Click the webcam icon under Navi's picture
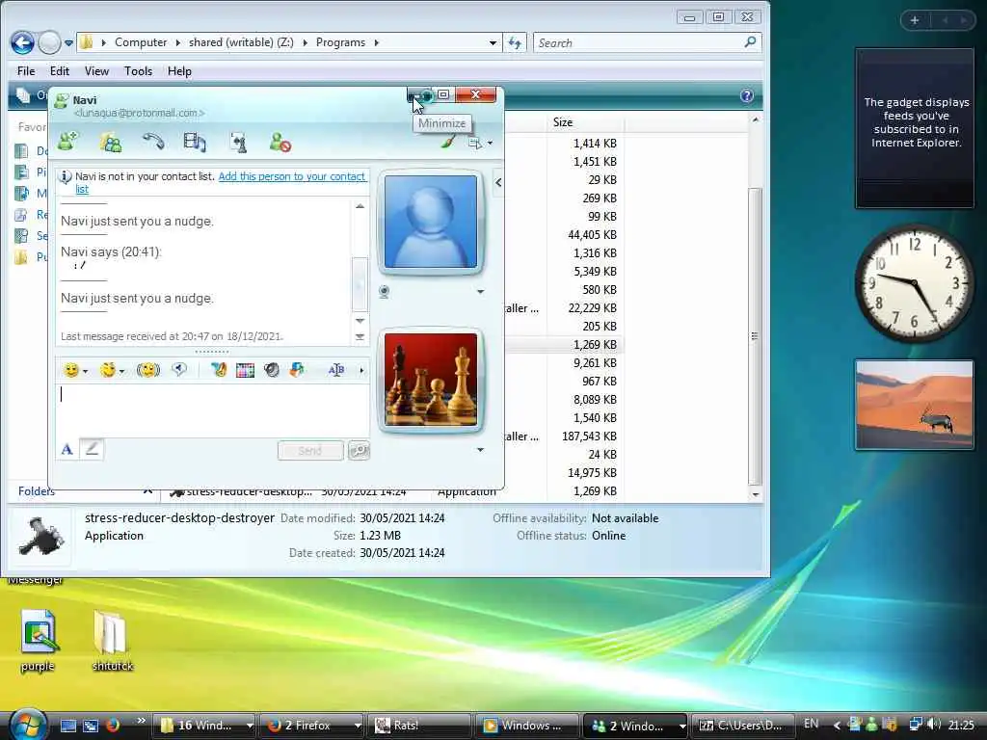The width and height of the screenshot is (987, 740). [x=384, y=291]
